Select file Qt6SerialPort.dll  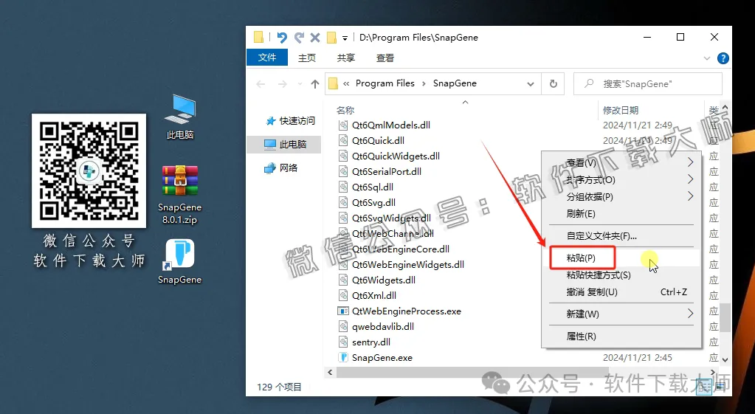point(386,171)
